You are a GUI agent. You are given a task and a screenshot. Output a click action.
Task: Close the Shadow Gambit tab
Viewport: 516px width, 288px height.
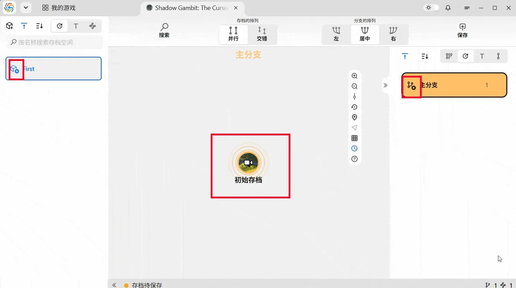point(236,8)
